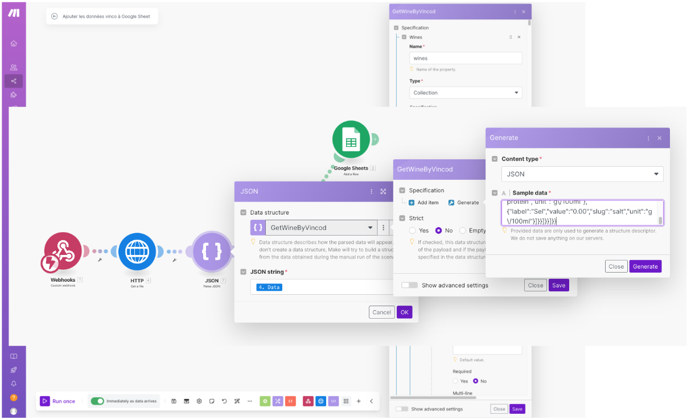Open the three-dots More menu in toolbar

click(x=249, y=401)
